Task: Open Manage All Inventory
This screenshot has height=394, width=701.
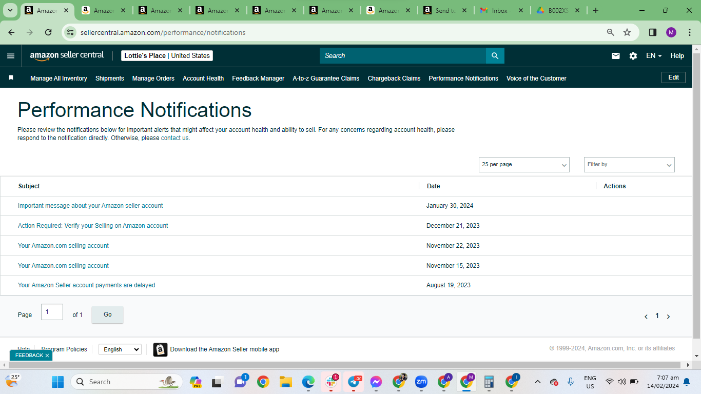Action: [59, 78]
